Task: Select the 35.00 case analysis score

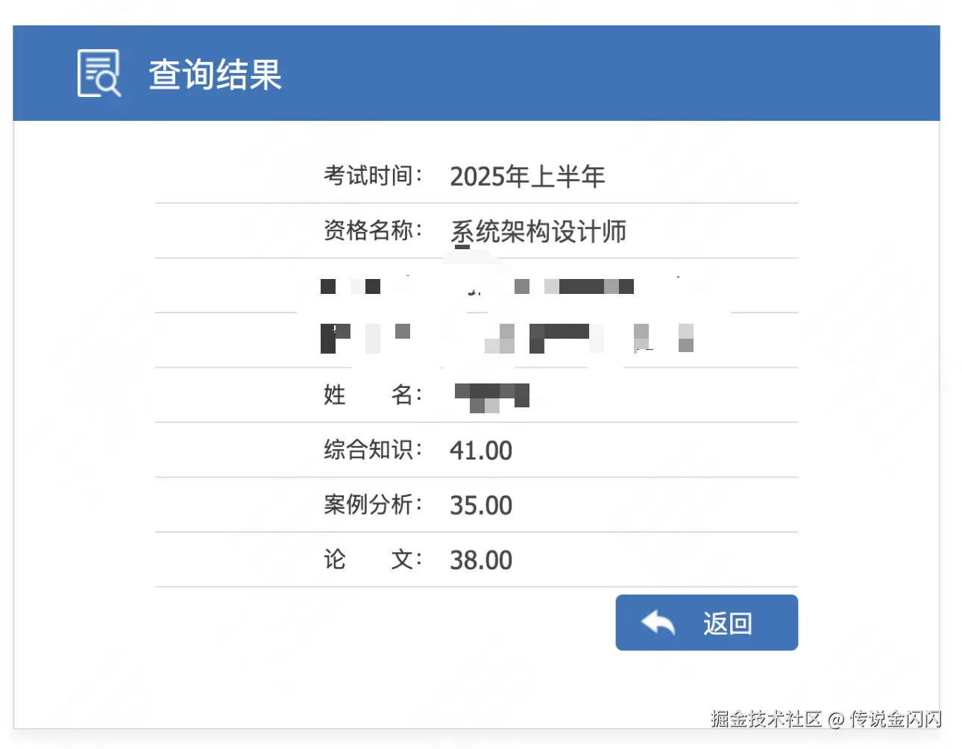Action: [481, 505]
